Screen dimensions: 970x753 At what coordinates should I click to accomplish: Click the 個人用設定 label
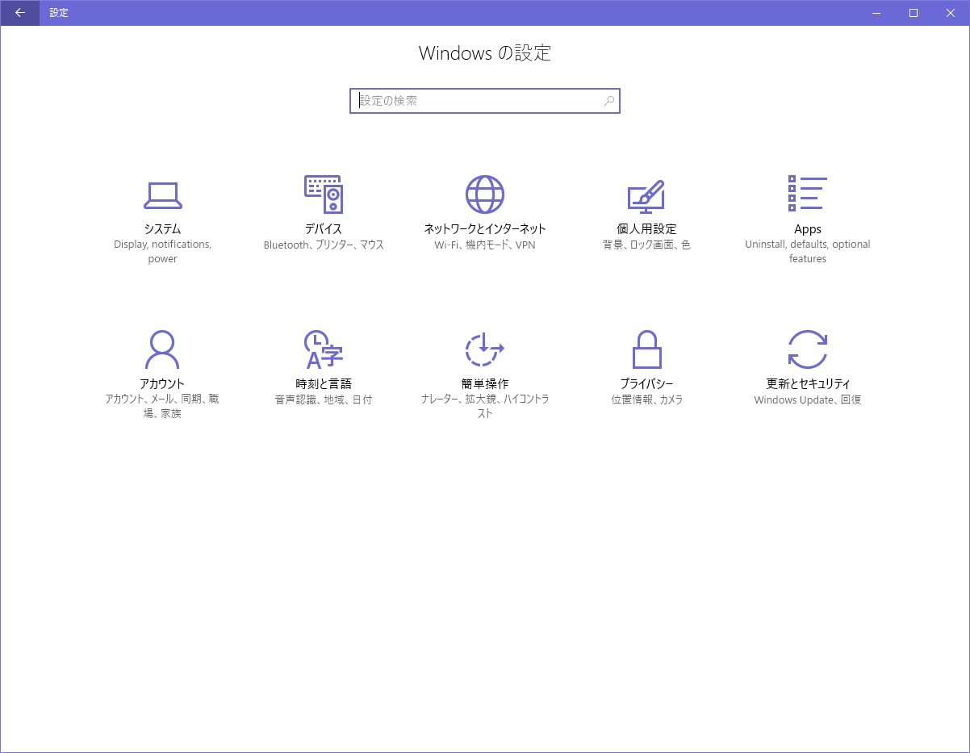[646, 229]
